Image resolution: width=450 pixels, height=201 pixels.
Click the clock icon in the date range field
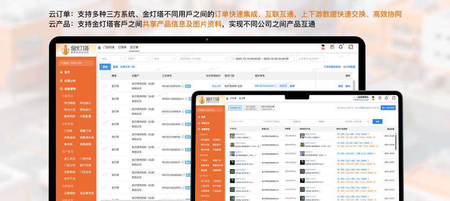point(233,59)
